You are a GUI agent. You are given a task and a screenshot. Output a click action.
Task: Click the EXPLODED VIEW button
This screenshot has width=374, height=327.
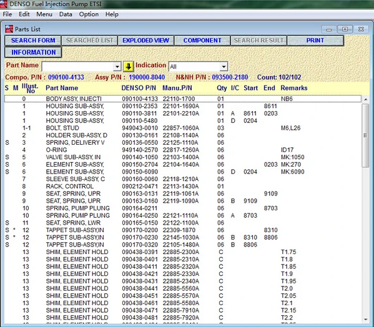coord(145,41)
